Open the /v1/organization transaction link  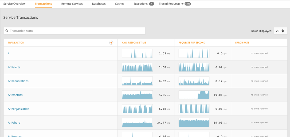(x=18, y=109)
